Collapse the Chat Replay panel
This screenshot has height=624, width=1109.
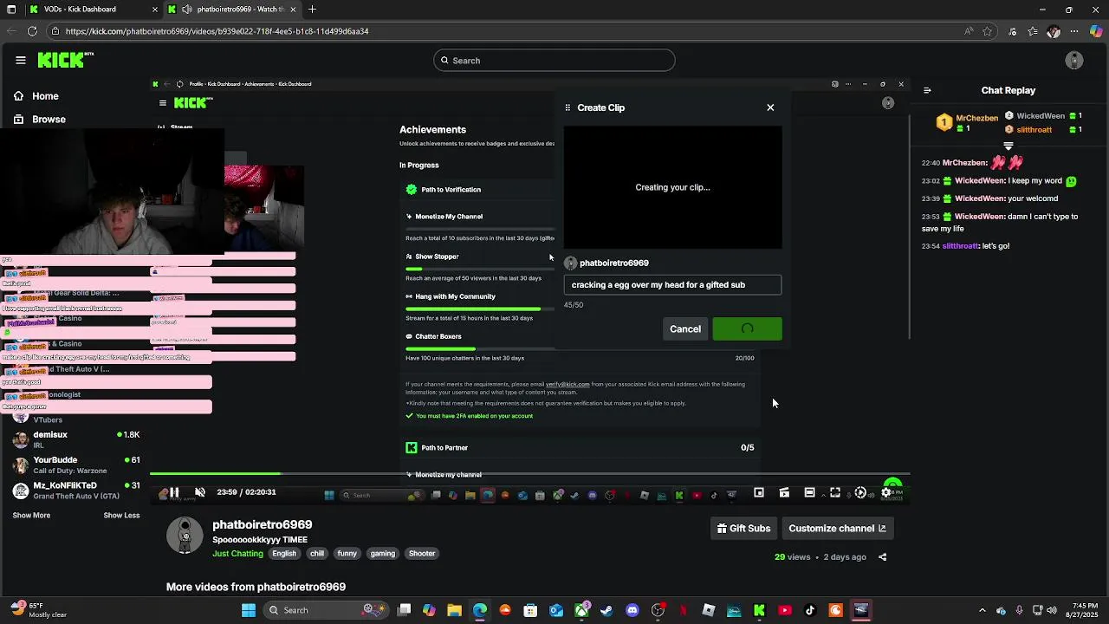coord(927,90)
